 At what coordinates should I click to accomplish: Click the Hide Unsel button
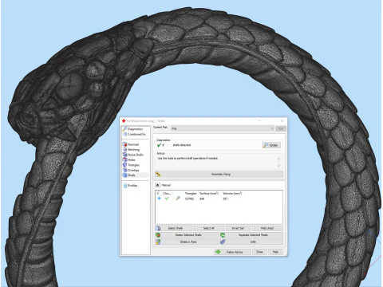coord(267,228)
